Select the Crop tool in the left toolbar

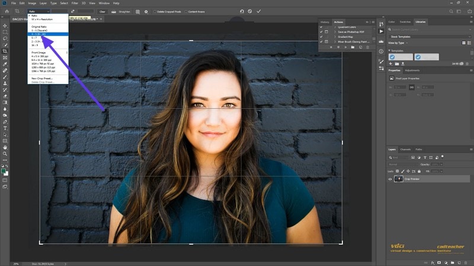tap(5, 51)
